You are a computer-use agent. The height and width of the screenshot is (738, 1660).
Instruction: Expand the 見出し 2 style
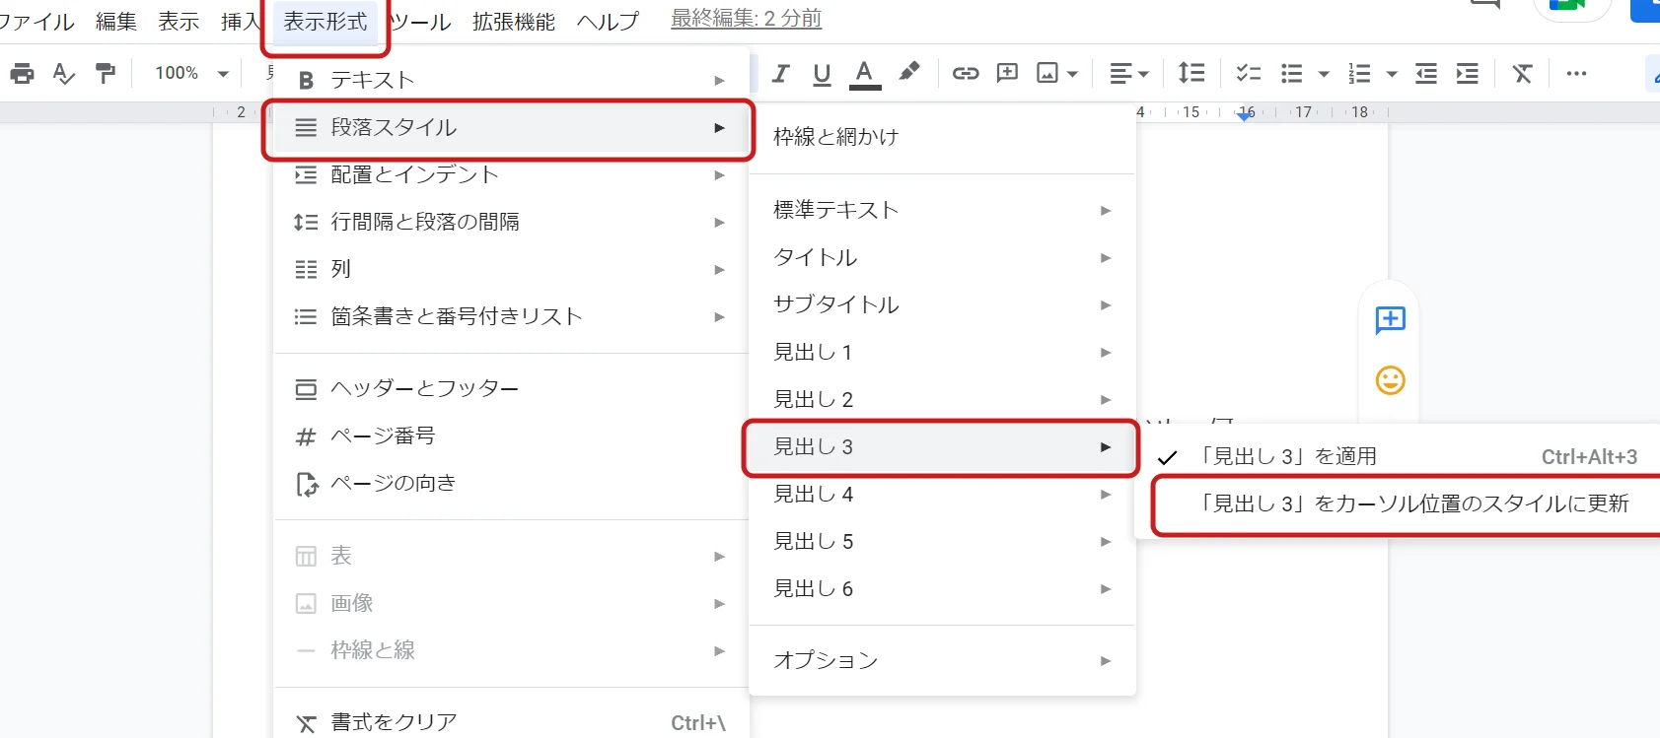[x=942, y=399]
